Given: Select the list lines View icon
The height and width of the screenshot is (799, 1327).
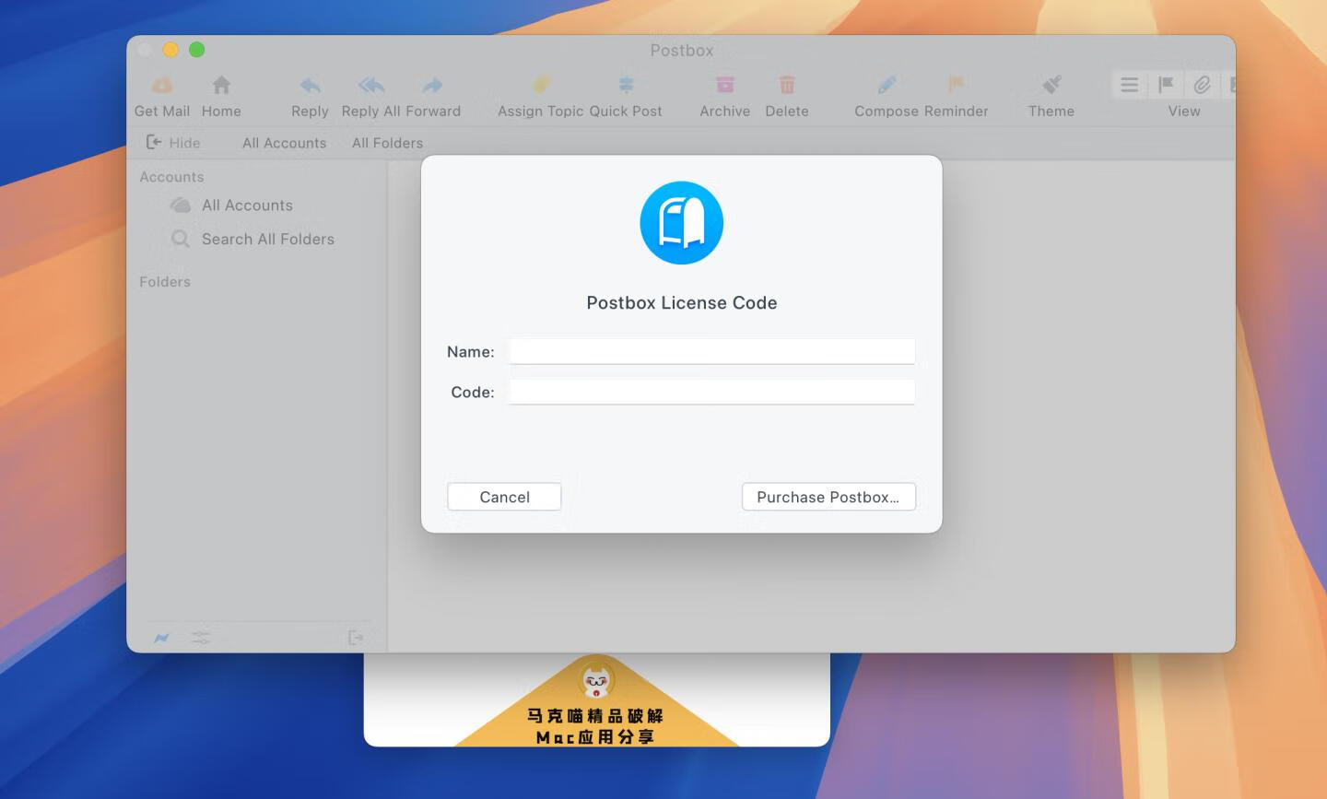Looking at the screenshot, I should (1129, 85).
